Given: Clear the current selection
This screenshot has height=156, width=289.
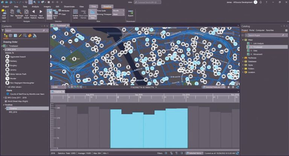Looking at the screenshot, I should [x=62, y=14].
